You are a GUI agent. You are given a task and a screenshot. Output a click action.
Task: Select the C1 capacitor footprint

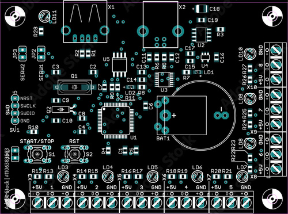(125, 151)
